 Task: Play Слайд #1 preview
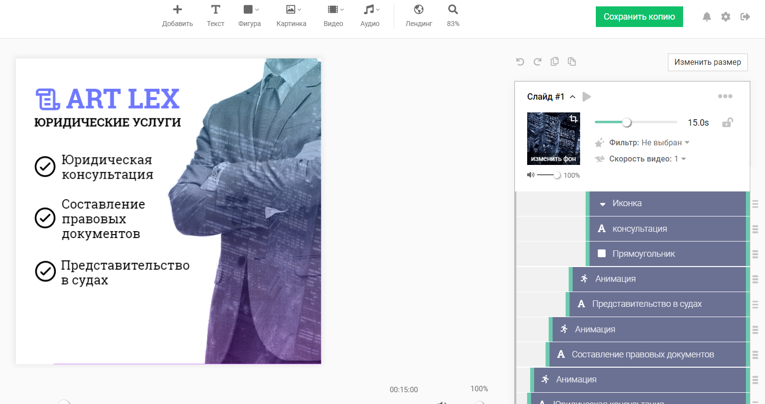(586, 97)
